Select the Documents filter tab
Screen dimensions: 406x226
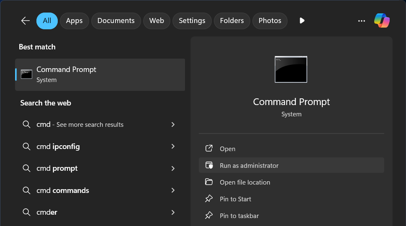pos(116,21)
